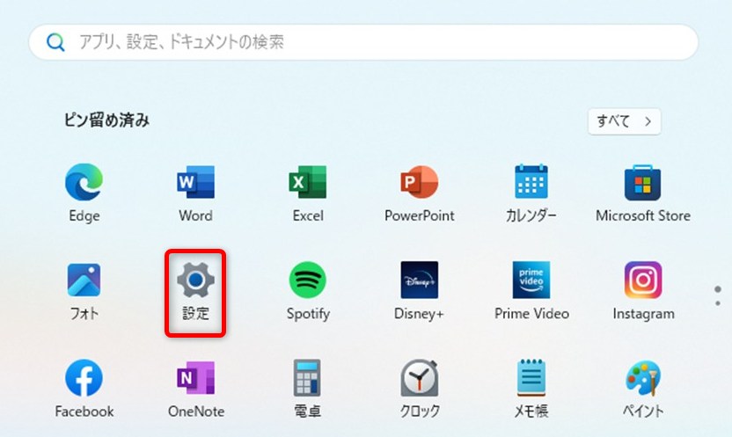Open 設定 settings gear app
732x437 pixels.
195,293
